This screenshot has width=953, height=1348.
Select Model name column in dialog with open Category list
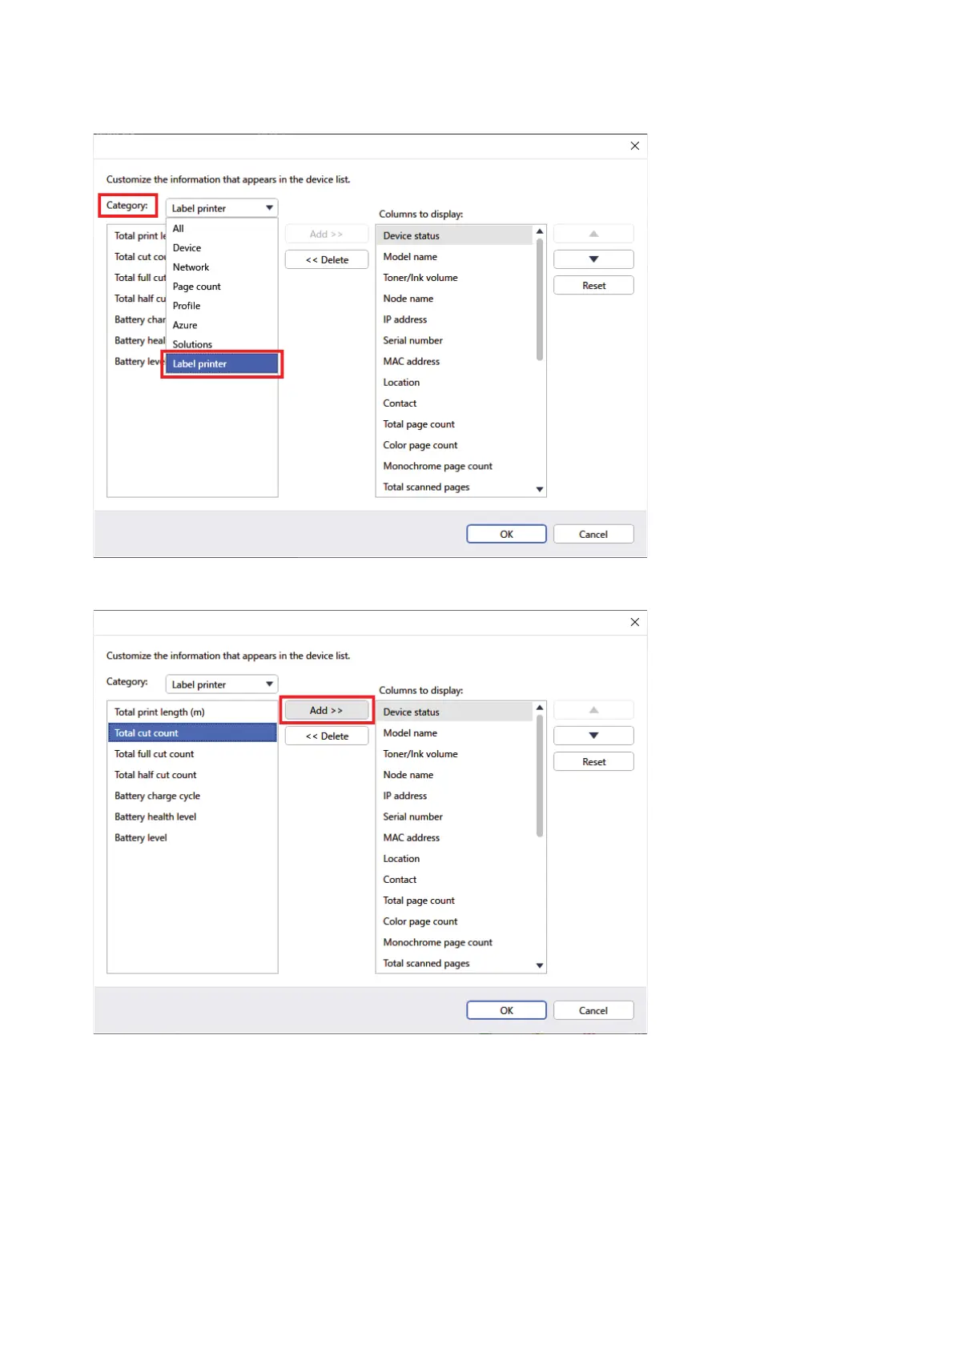pyautogui.click(x=455, y=256)
